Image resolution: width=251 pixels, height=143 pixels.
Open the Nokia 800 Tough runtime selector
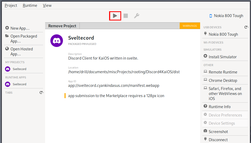coord(226,16)
